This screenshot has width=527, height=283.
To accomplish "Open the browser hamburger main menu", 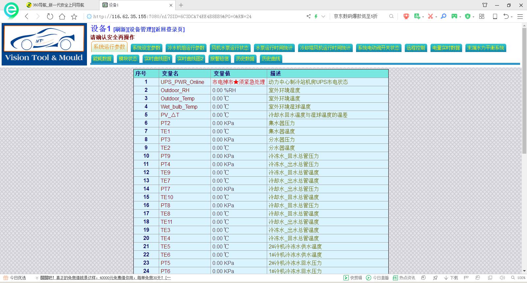I will click(x=520, y=16).
